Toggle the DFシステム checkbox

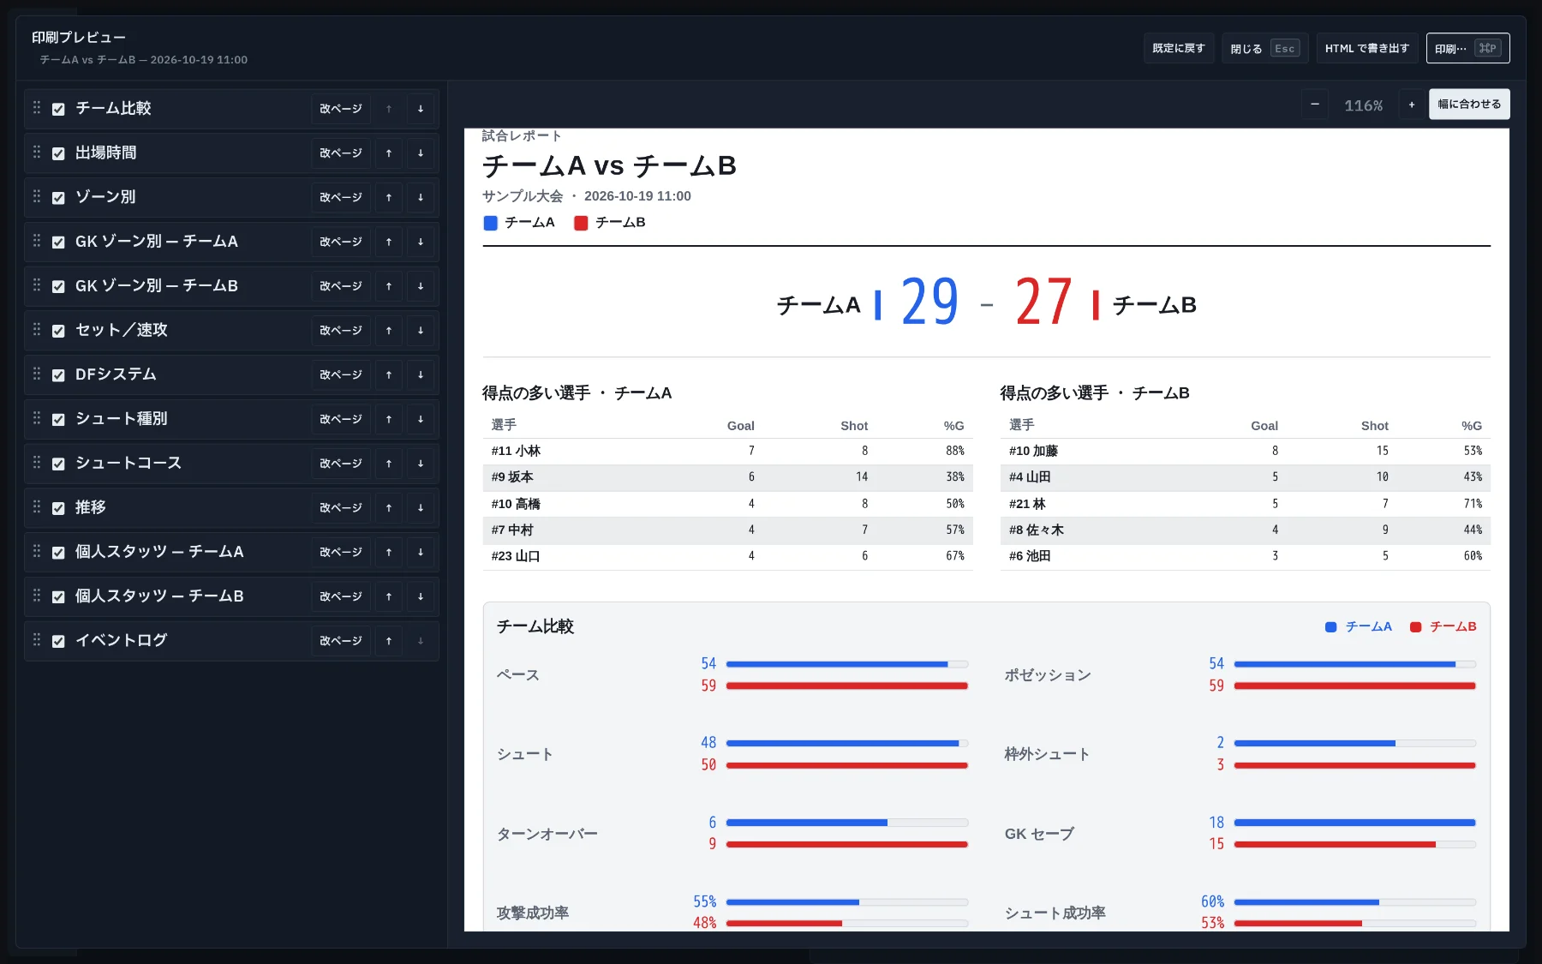(x=58, y=375)
